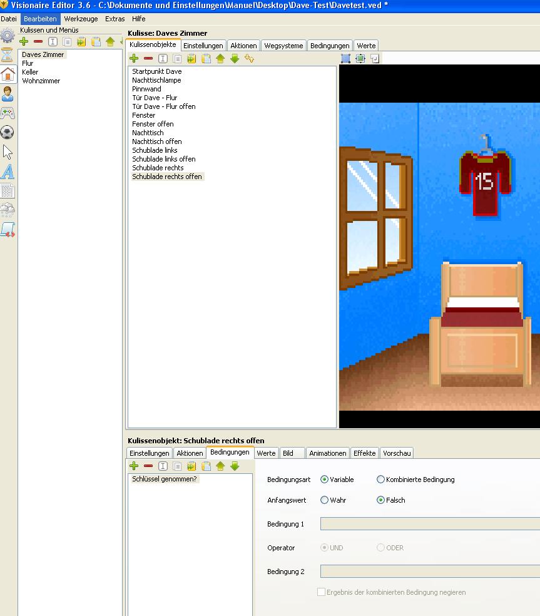Click the Bedingung 2 field
Screen dimensions: 540x616
430,571
